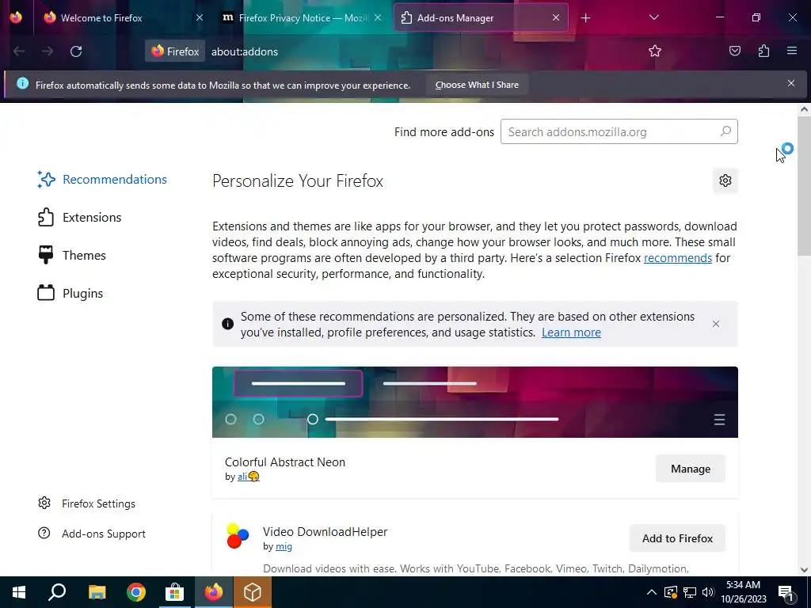This screenshot has width=811, height=608.
Task: Click the info icon in notification bar
Action: 22,83
